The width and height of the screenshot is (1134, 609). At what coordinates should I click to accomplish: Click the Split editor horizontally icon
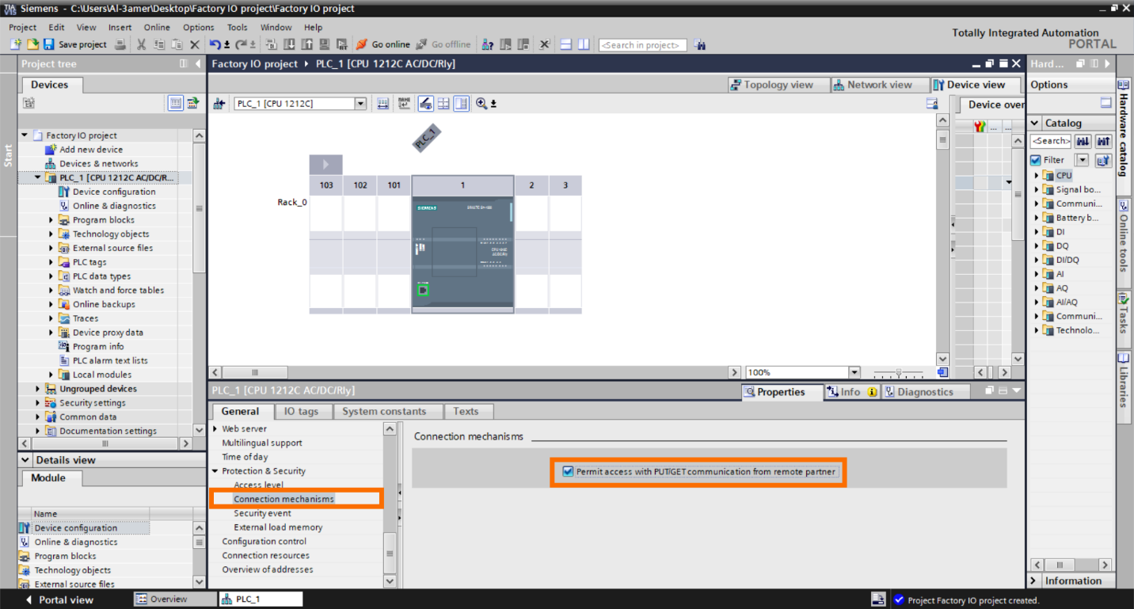coord(566,45)
